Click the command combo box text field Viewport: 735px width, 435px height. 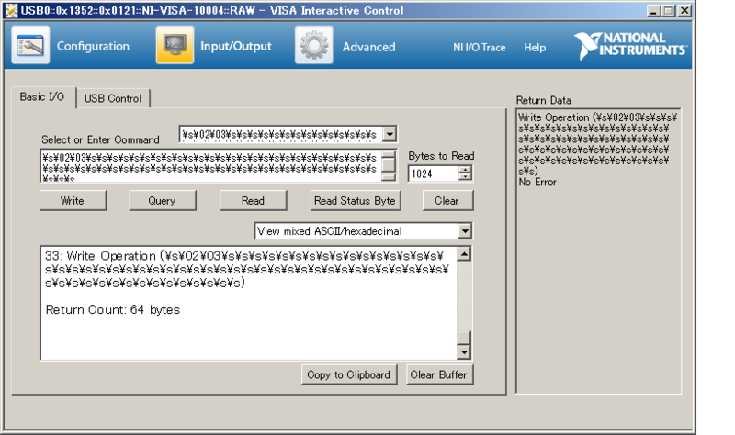pos(281,134)
